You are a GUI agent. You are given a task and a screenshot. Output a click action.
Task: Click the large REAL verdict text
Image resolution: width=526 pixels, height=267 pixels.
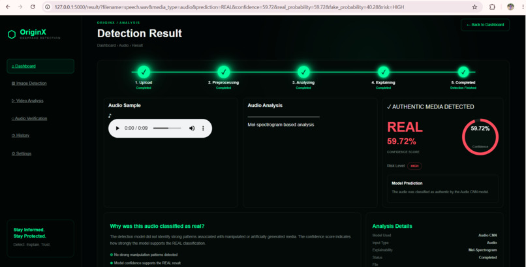point(405,127)
